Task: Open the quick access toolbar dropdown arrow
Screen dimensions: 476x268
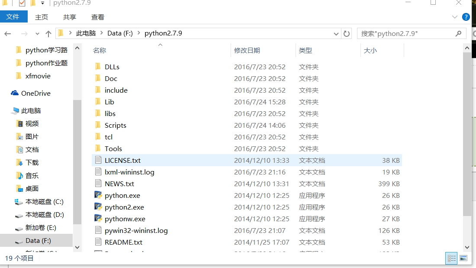Action: coord(42,3)
